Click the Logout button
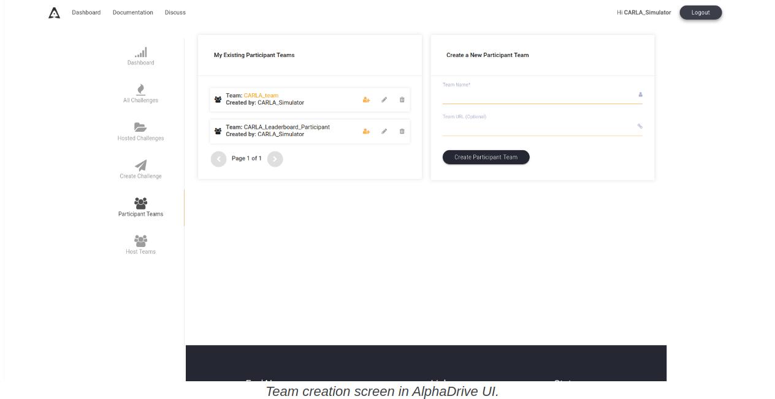Viewport: 775px width, 399px height. pos(700,13)
